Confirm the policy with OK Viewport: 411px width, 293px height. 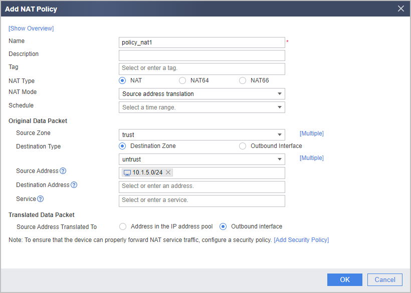(x=345, y=279)
